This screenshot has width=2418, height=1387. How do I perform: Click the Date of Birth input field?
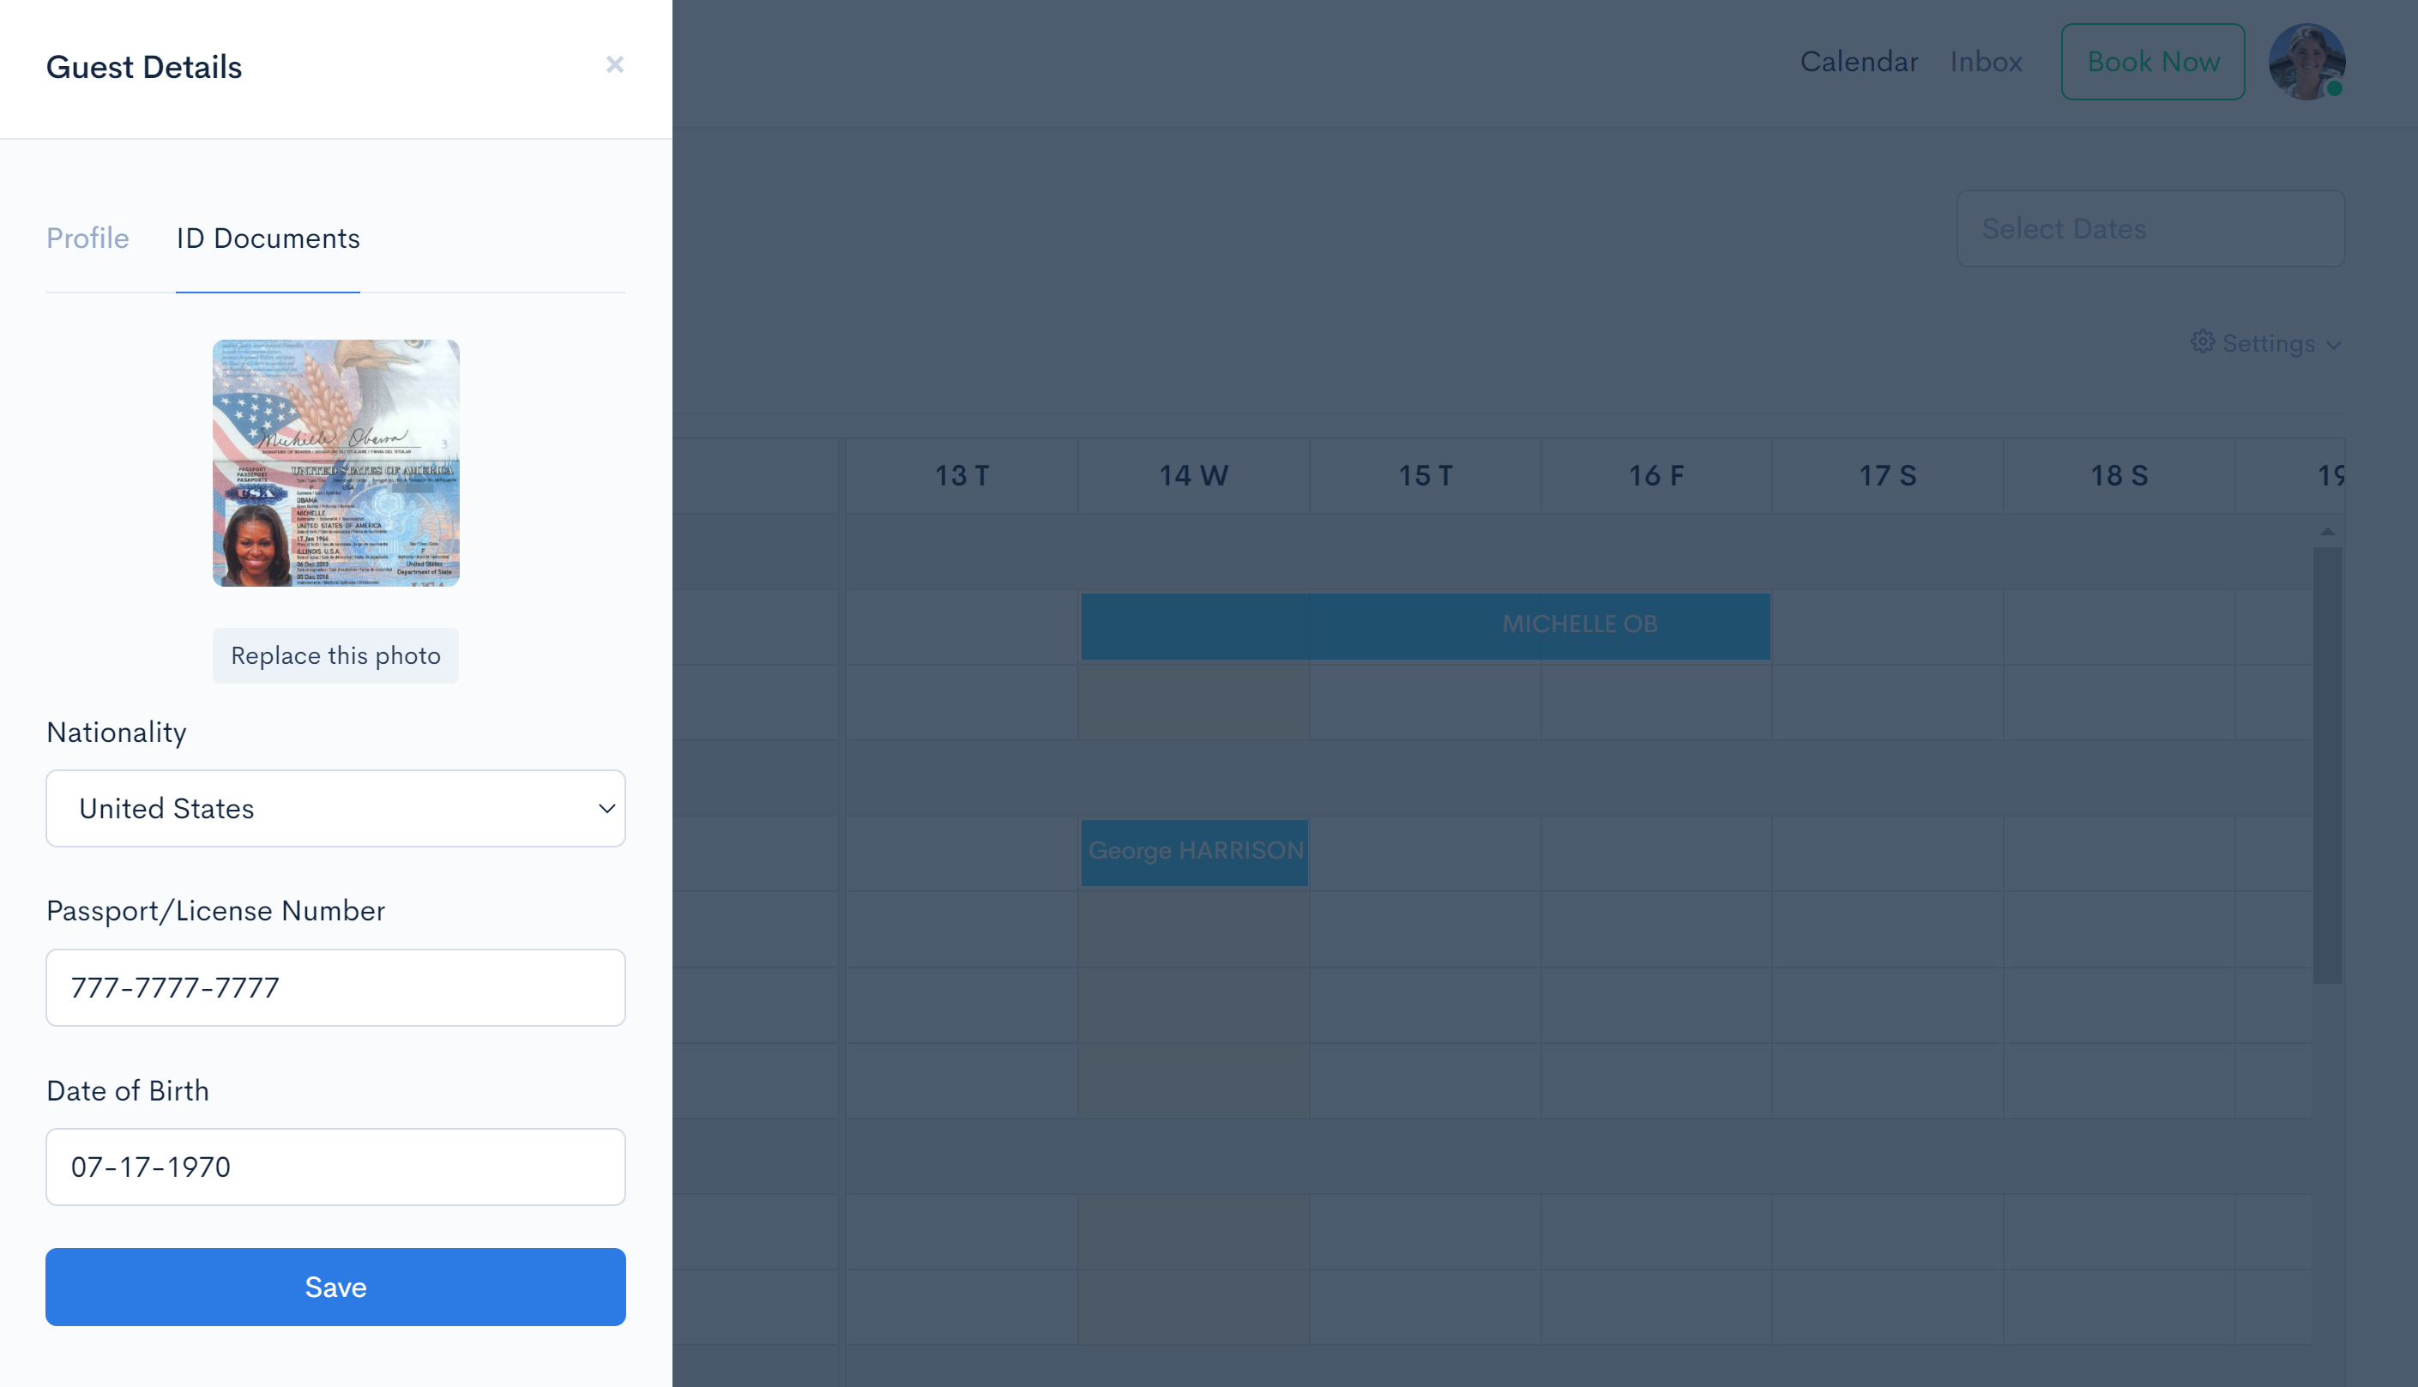click(x=335, y=1166)
